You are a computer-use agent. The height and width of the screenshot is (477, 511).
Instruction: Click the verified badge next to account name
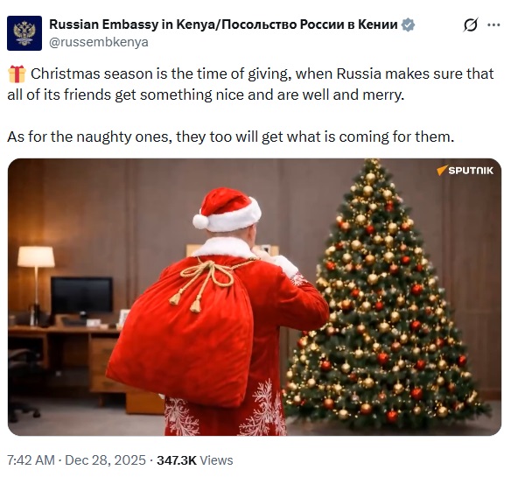pos(408,25)
